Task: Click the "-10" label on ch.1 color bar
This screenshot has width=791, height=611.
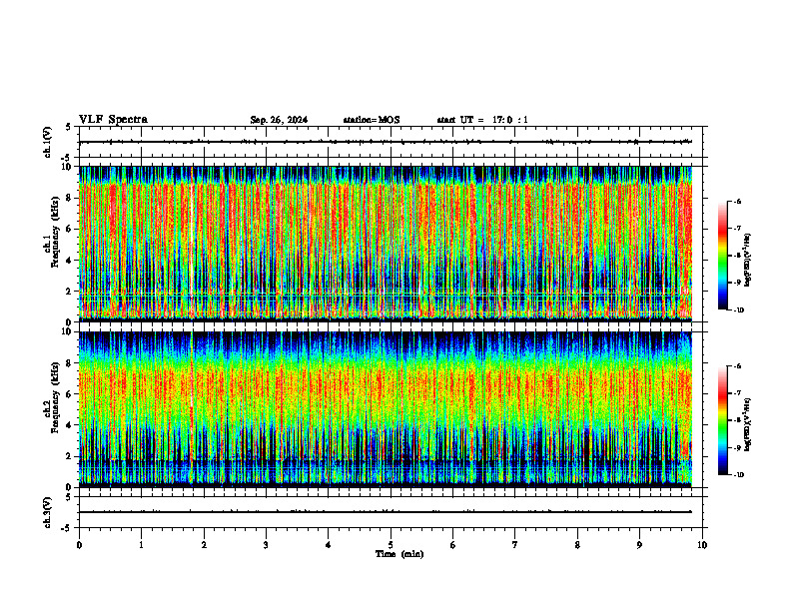Action: click(738, 310)
